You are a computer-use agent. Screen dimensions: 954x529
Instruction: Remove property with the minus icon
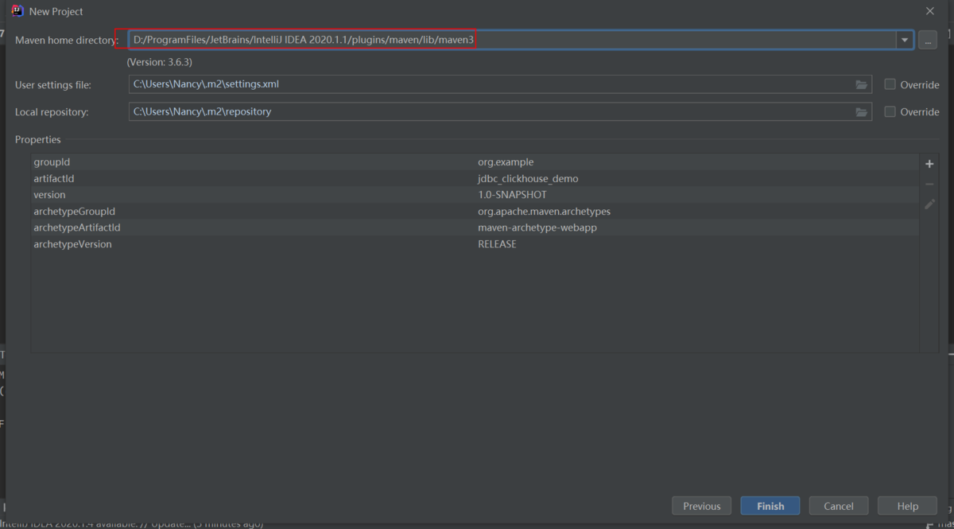coord(929,185)
